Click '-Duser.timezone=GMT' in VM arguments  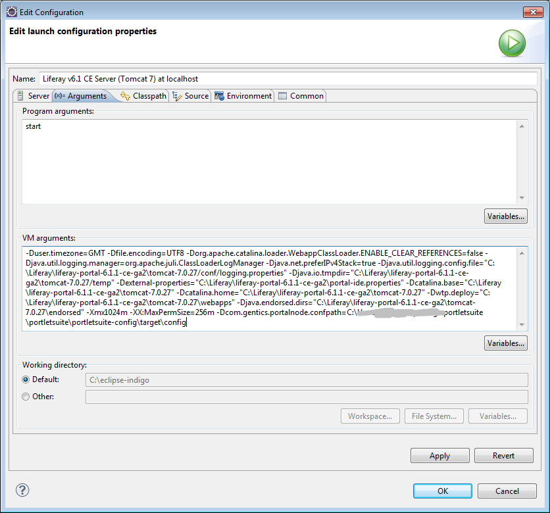coord(65,253)
